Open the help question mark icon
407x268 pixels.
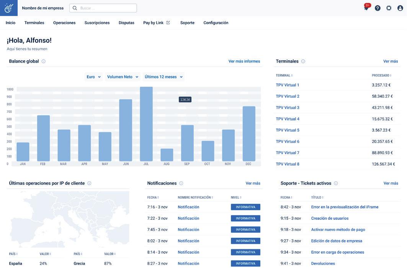click(x=378, y=8)
